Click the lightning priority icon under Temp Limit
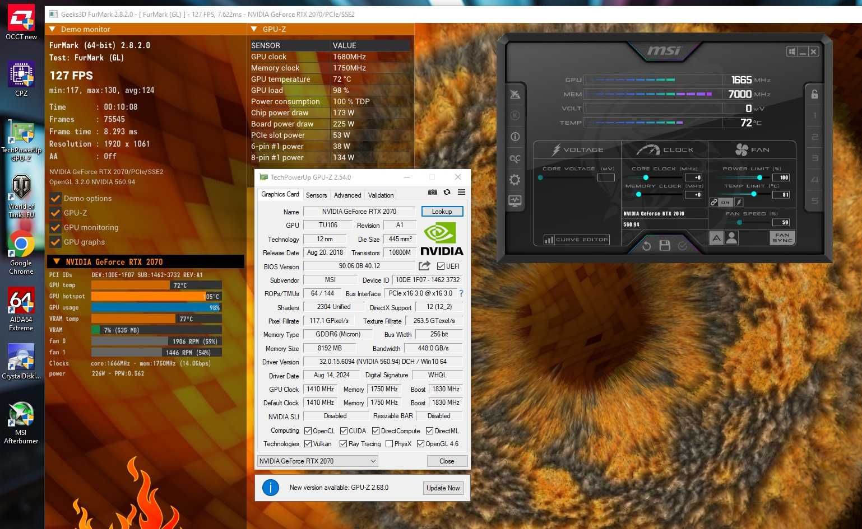The height and width of the screenshot is (529, 862). (739, 202)
